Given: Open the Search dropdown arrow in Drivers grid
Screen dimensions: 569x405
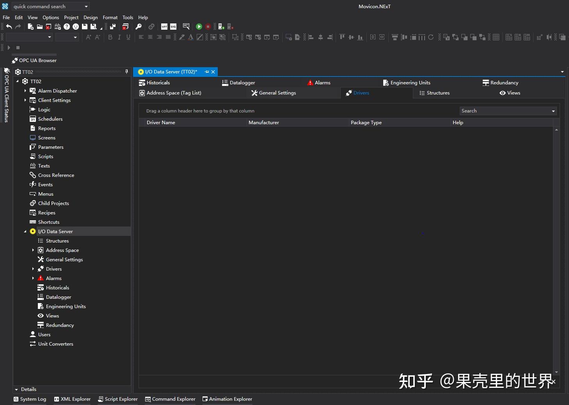Looking at the screenshot, I should tap(553, 111).
